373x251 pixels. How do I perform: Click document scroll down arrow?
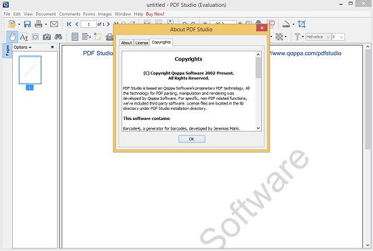[x=368, y=246]
